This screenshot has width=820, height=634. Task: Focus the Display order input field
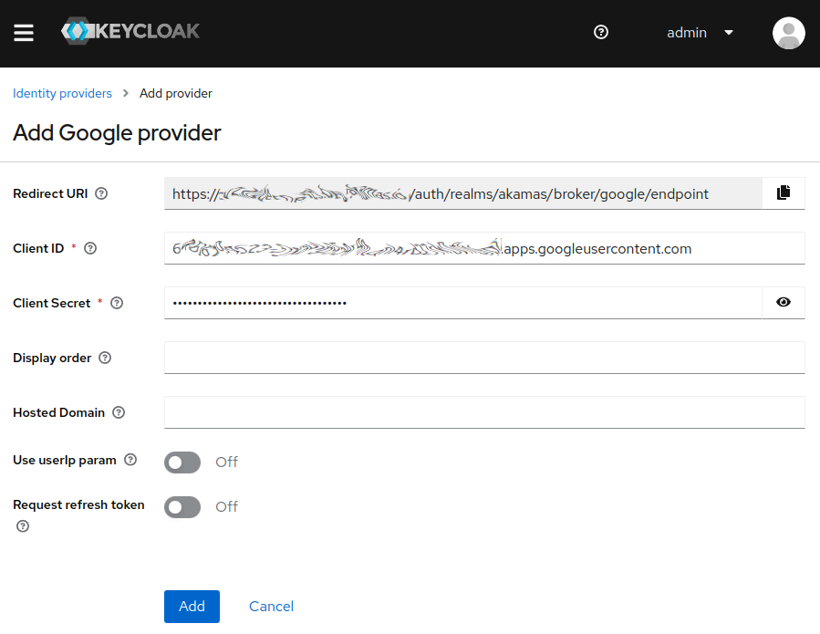(x=483, y=358)
